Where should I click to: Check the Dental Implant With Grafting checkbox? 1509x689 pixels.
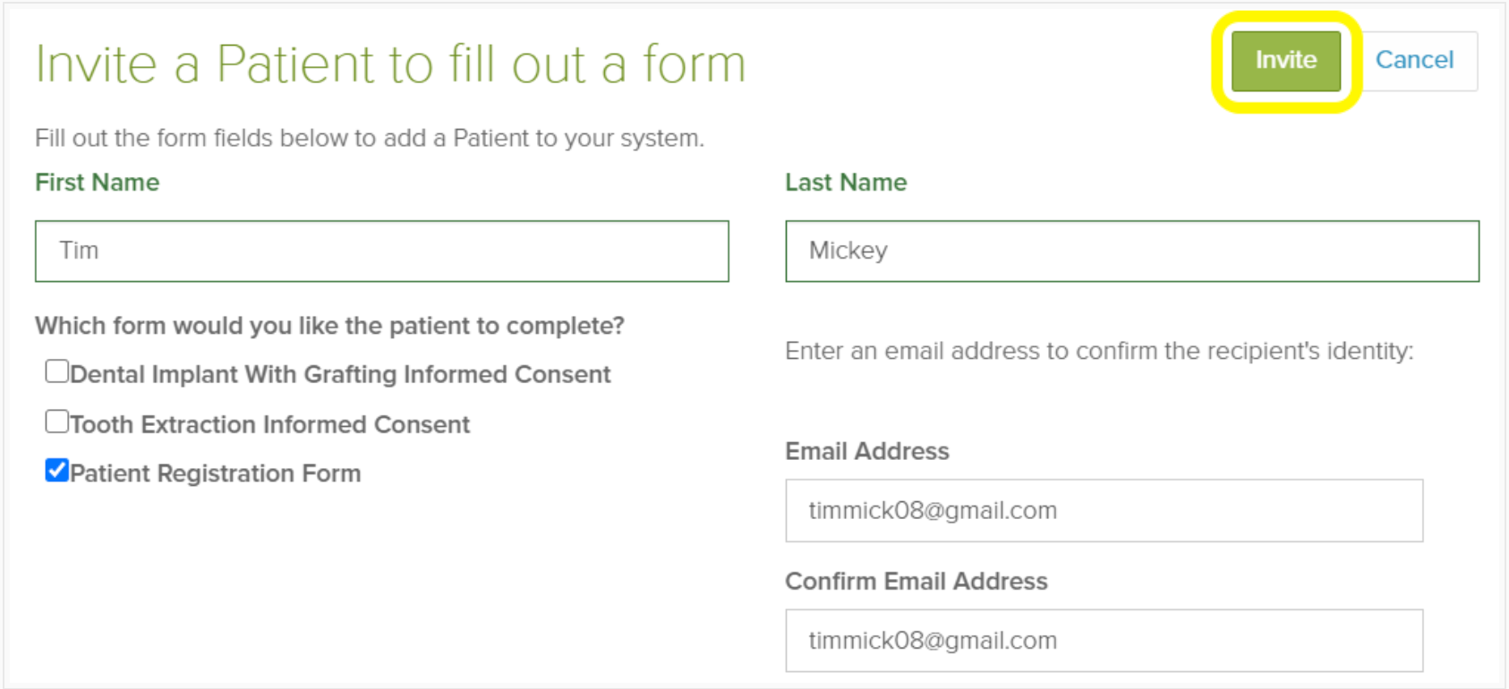57,371
